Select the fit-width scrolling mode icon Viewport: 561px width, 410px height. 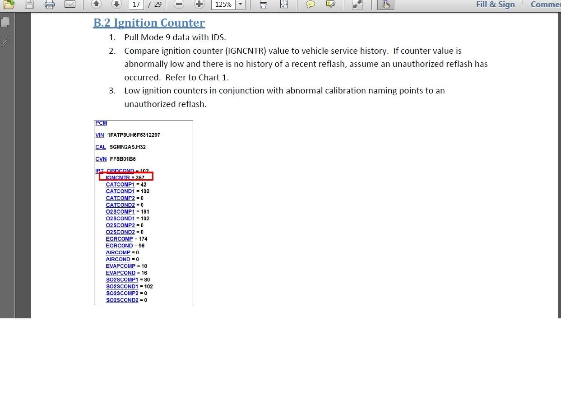pyautogui.click(x=264, y=5)
